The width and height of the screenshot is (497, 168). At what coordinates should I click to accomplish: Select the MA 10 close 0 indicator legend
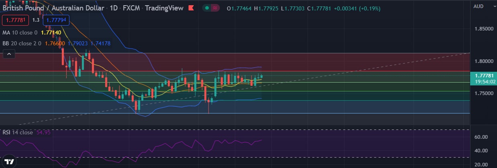(20, 32)
